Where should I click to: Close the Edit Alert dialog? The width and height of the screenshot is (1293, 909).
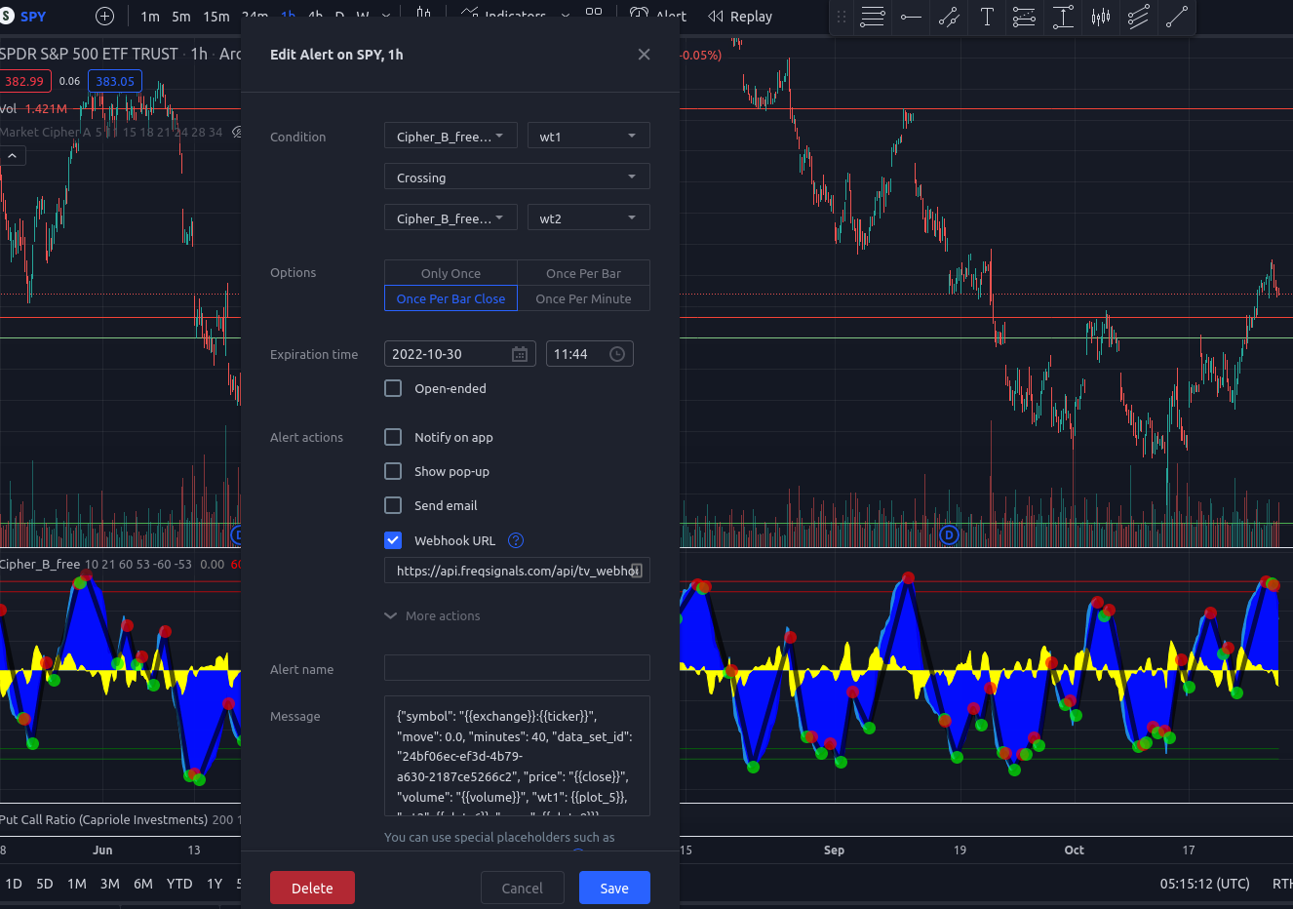(x=644, y=55)
